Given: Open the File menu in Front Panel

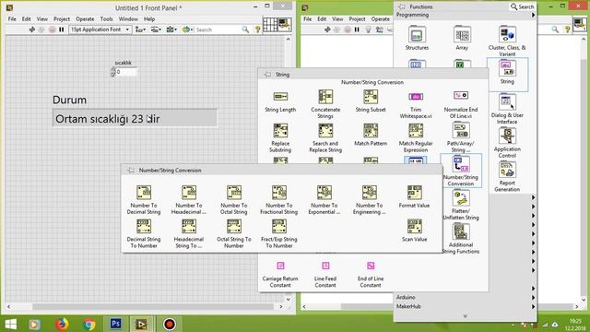Looking at the screenshot, I should [x=12, y=18].
